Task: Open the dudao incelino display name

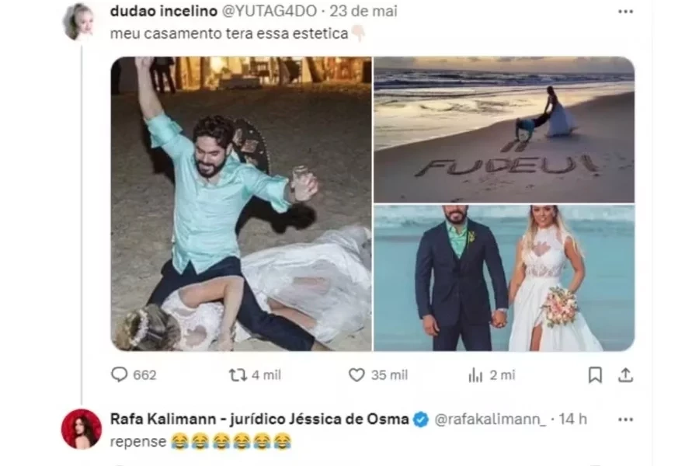Action: [x=164, y=11]
